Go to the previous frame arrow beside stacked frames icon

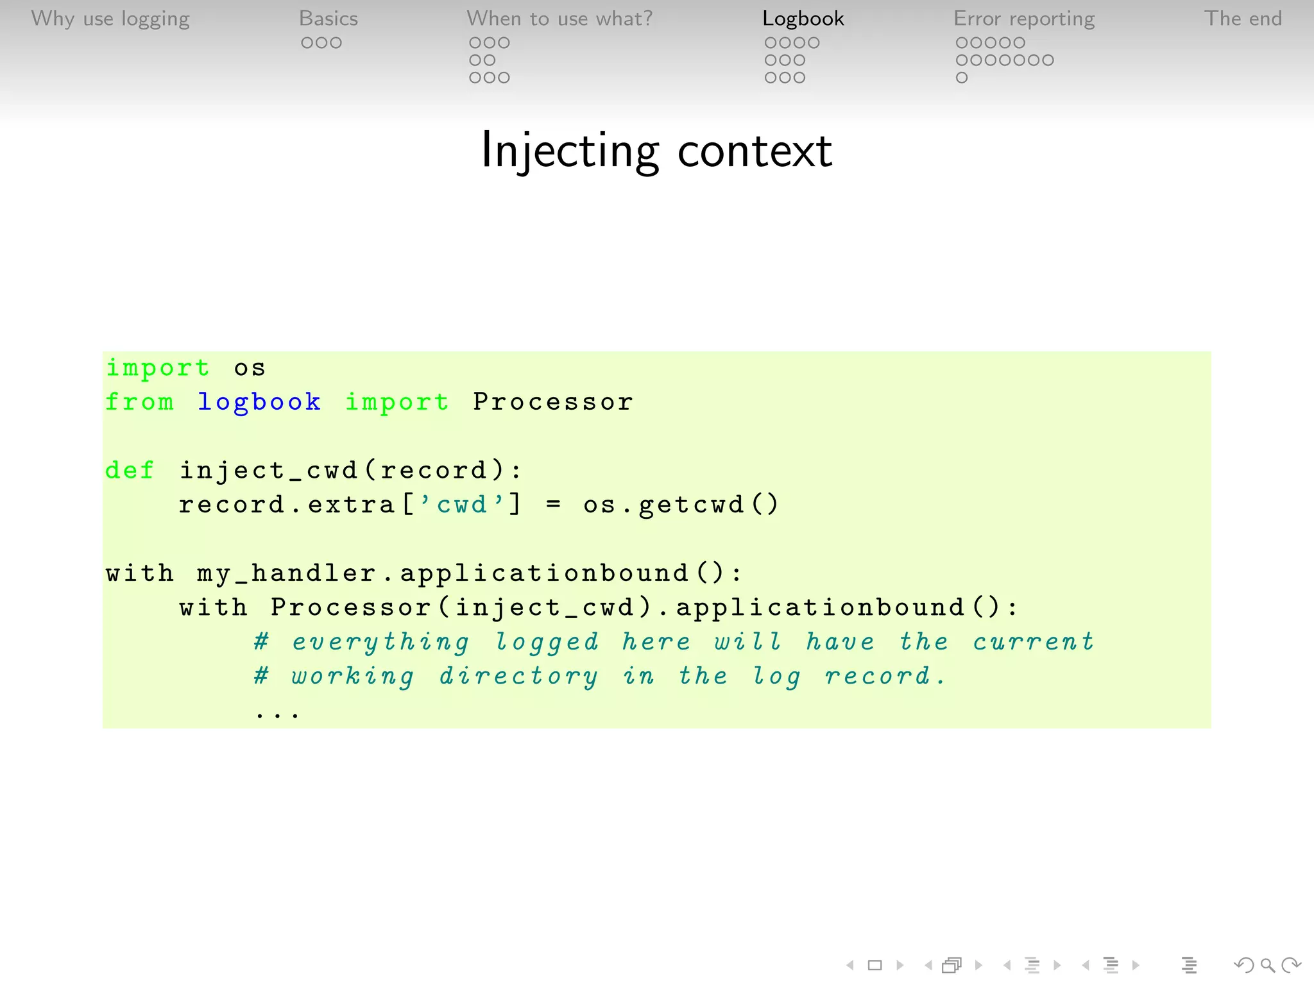coord(928,964)
